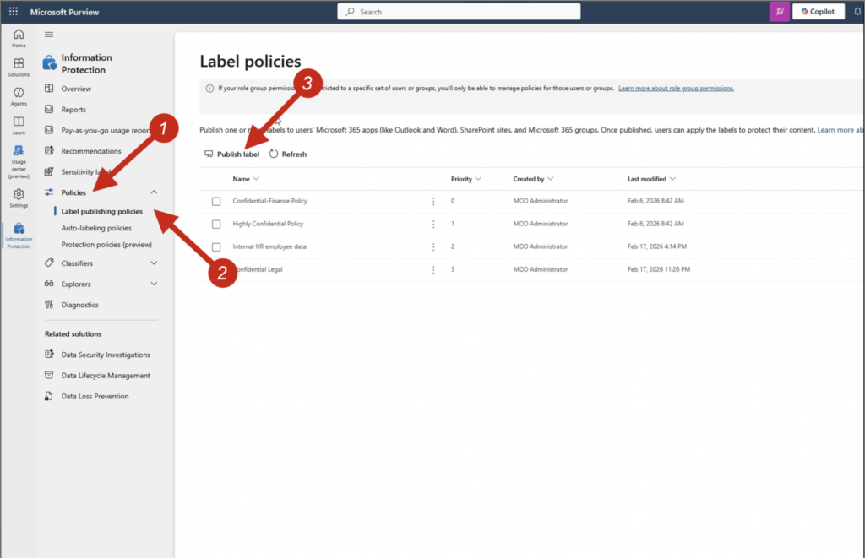The height and width of the screenshot is (558, 865).
Task: Collapse the Policies section chevron
Action: [x=154, y=192]
